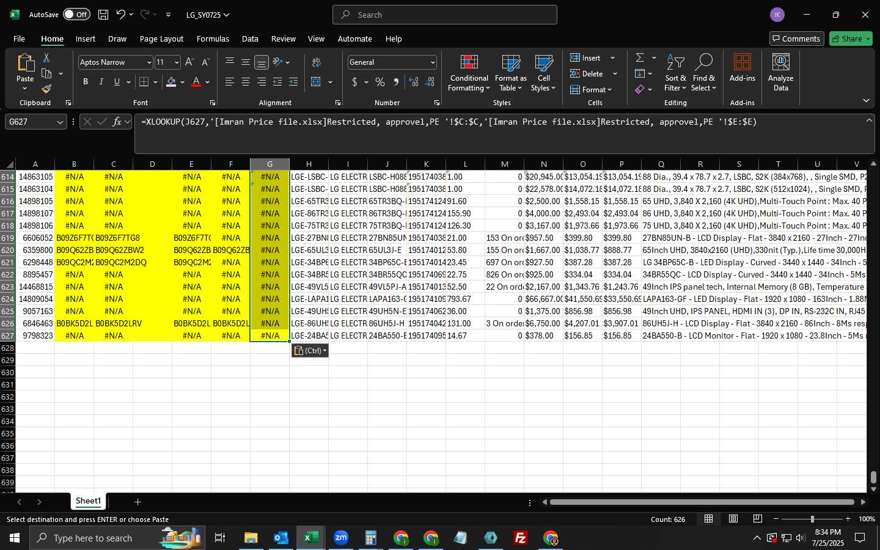The image size is (880, 550).
Task: Open FileZilla from taskbar
Action: point(521,538)
